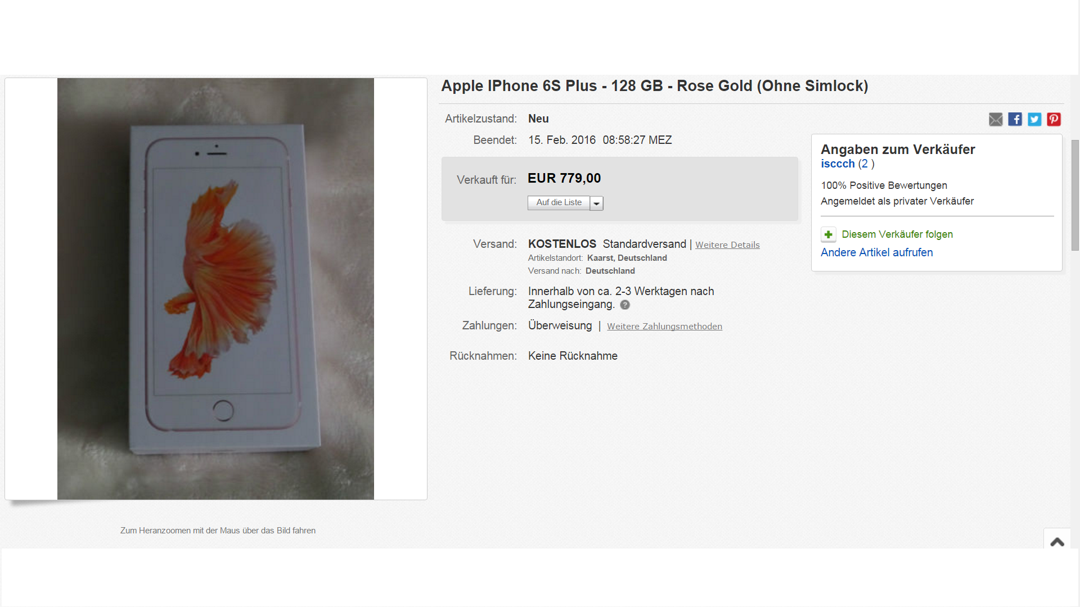The height and width of the screenshot is (607, 1080).
Task: Click the seller feedback score 2
Action: tap(864, 164)
